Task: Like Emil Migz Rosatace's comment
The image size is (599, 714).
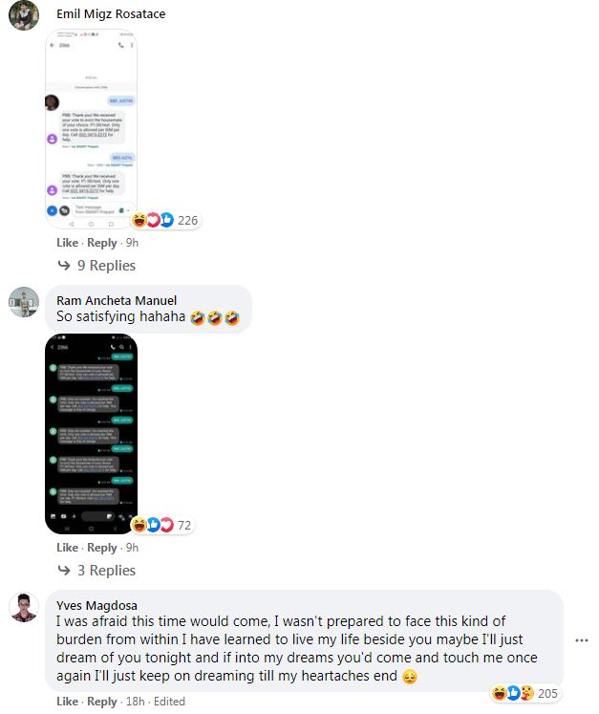Action: click(x=68, y=243)
